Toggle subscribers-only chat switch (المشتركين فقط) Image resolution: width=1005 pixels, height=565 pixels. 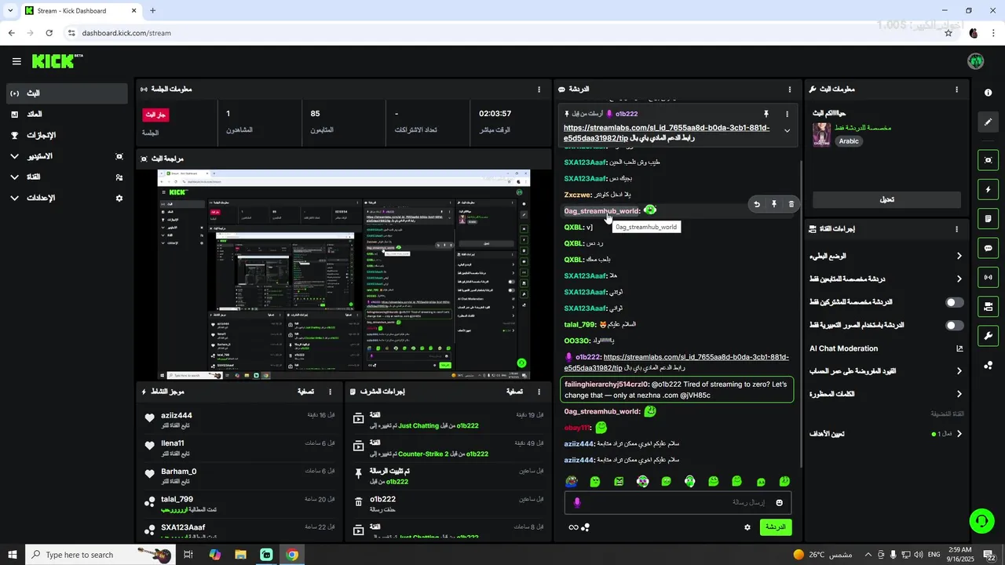[x=954, y=302]
